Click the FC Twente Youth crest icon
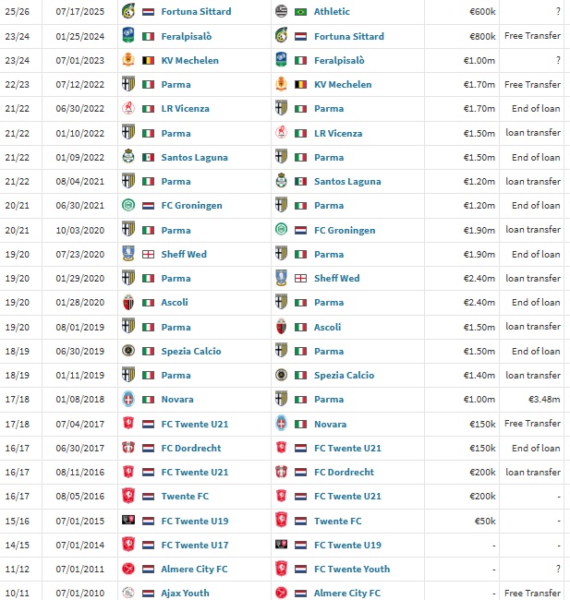570x600 pixels. (x=281, y=569)
